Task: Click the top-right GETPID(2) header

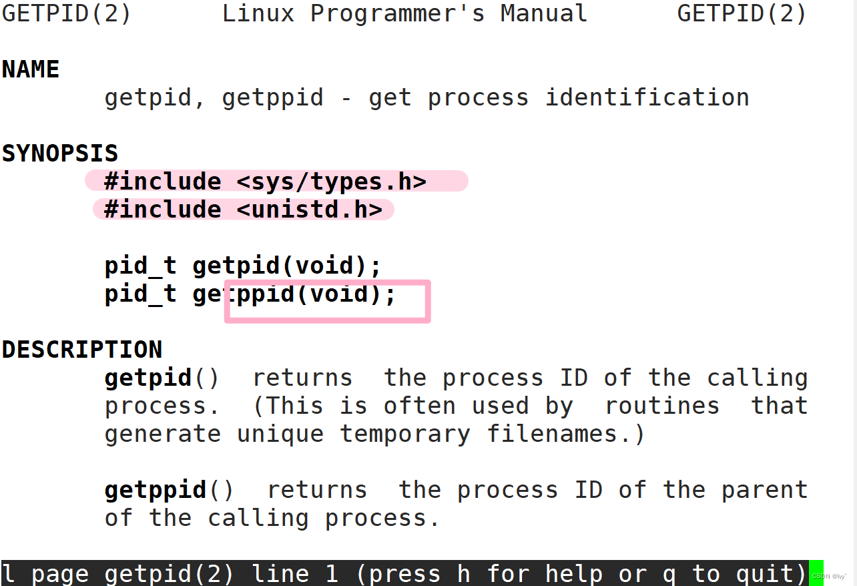Action: tap(742, 13)
